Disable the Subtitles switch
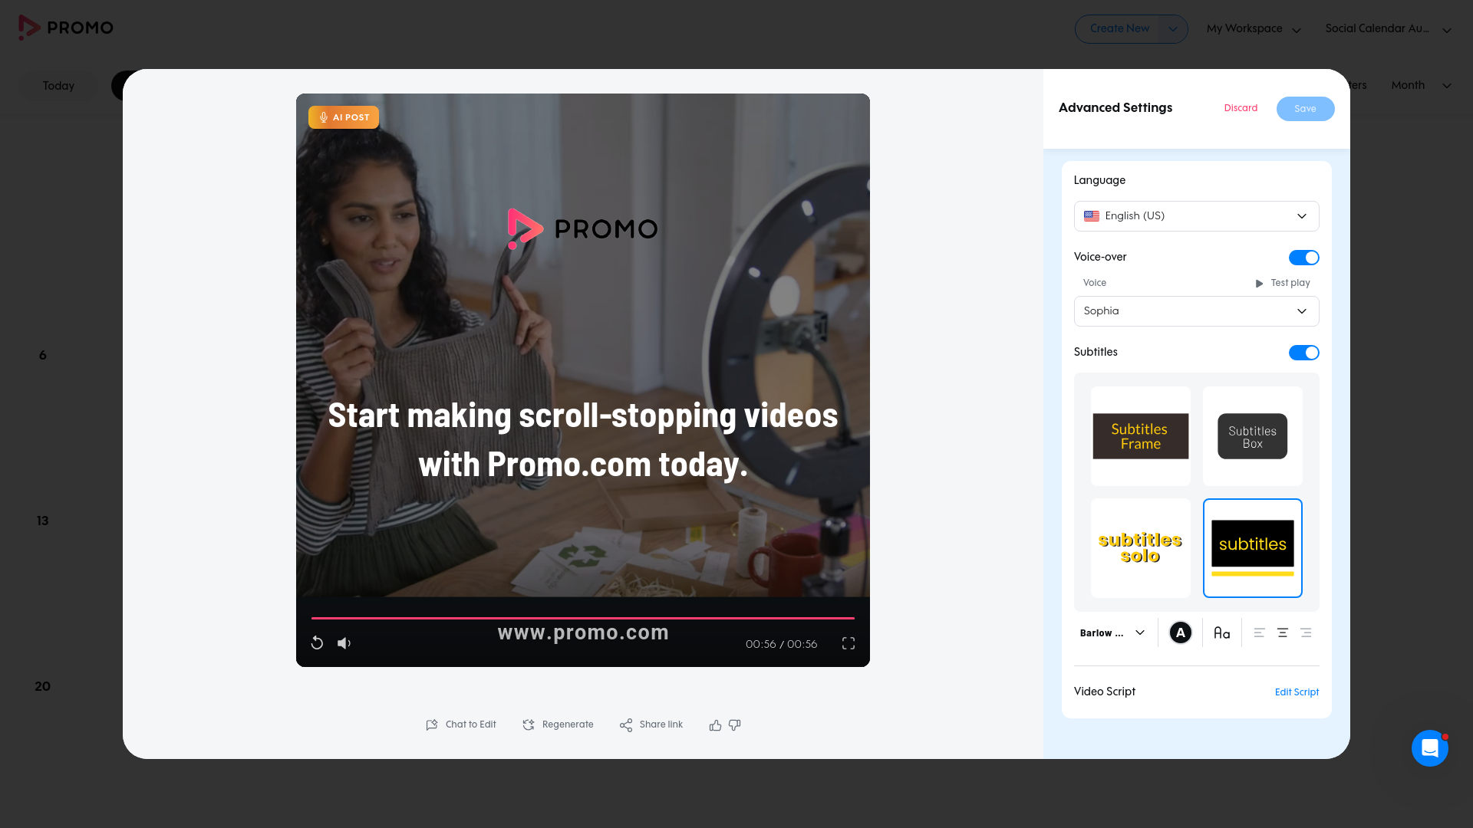 pos(1303,353)
